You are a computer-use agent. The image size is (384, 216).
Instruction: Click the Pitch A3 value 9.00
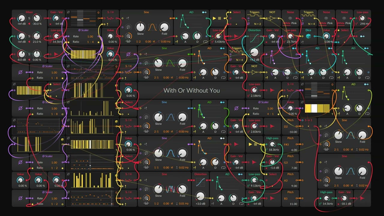click(294, 186)
